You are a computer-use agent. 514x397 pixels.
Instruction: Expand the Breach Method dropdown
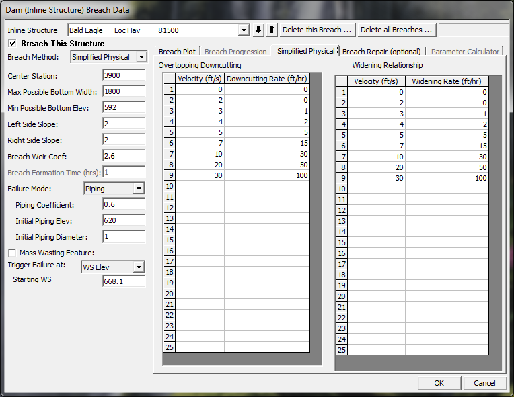point(141,57)
